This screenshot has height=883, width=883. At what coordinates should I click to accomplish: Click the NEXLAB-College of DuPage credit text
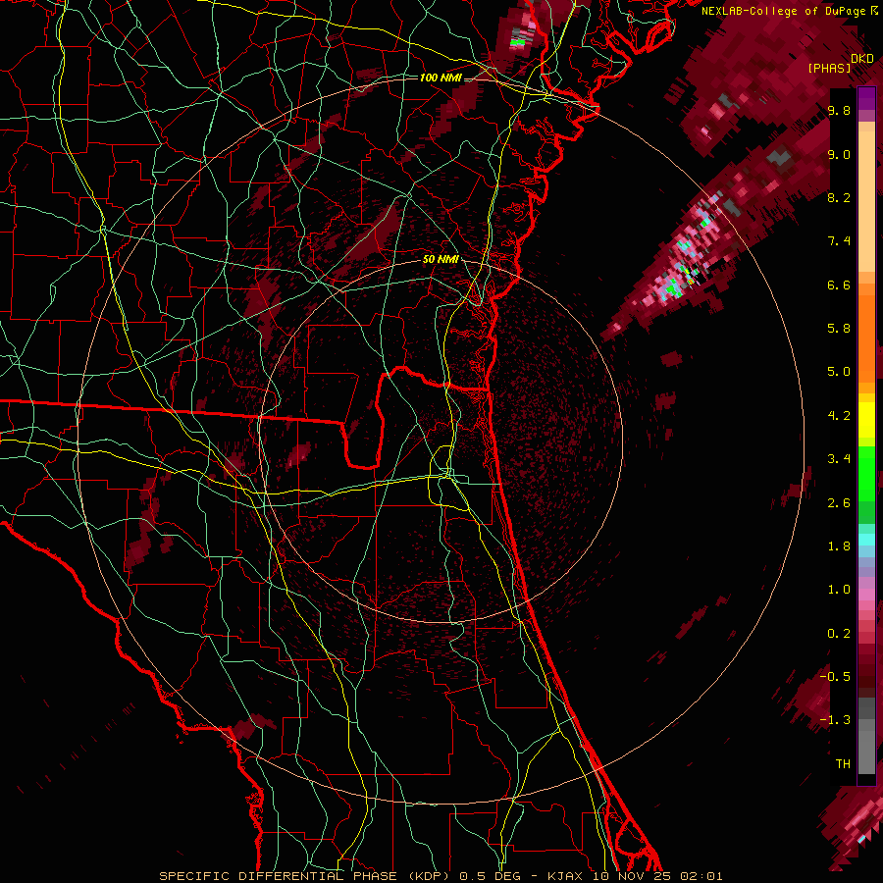[x=785, y=11]
